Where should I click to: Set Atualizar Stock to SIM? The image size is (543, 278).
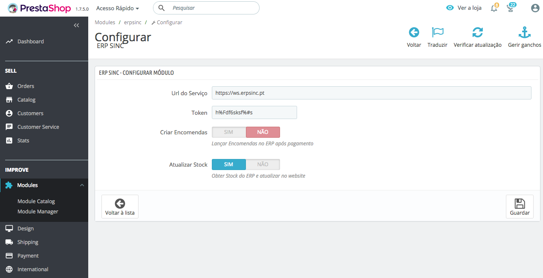click(x=229, y=165)
